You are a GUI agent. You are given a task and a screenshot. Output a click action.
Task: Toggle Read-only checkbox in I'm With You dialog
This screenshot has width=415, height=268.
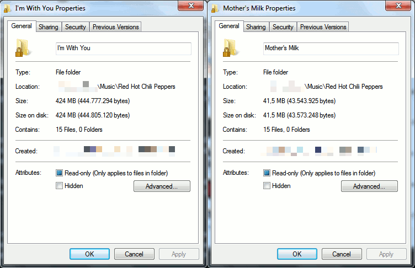click(59, 173)
